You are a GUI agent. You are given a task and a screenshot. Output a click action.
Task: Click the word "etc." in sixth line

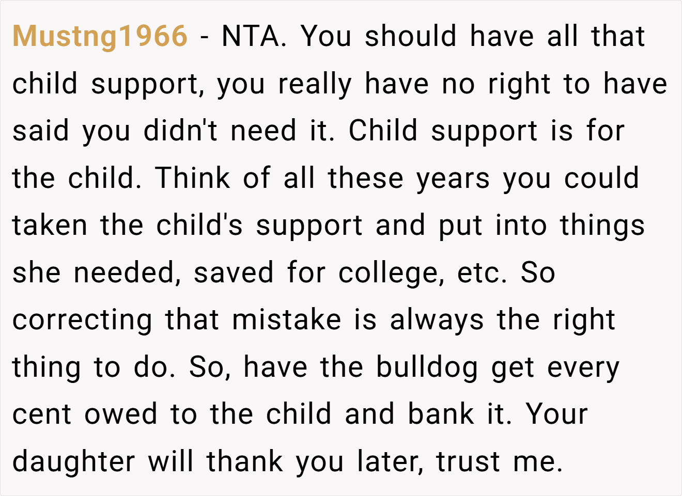click(x=482, y=273)
